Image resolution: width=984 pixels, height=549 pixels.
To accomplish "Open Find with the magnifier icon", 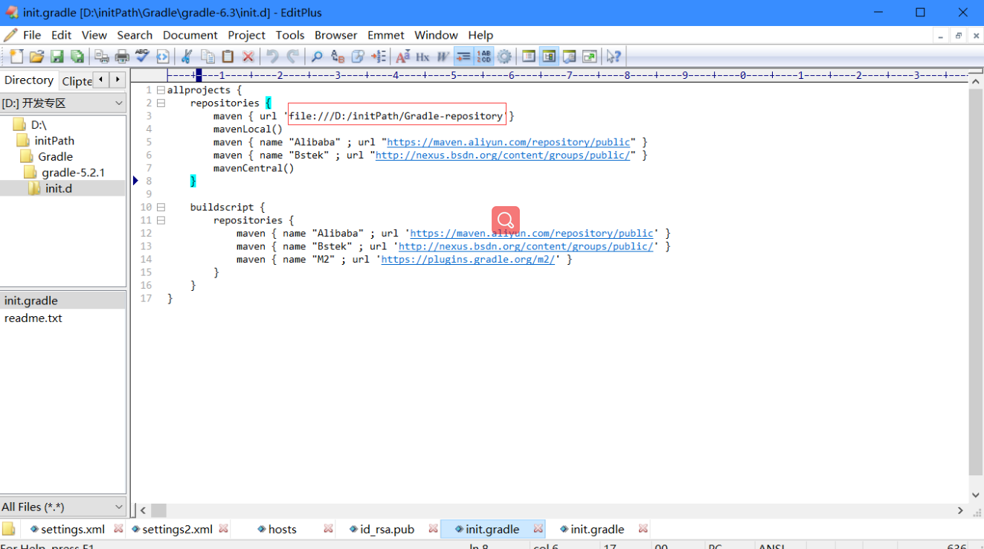I will coord(317,57).
